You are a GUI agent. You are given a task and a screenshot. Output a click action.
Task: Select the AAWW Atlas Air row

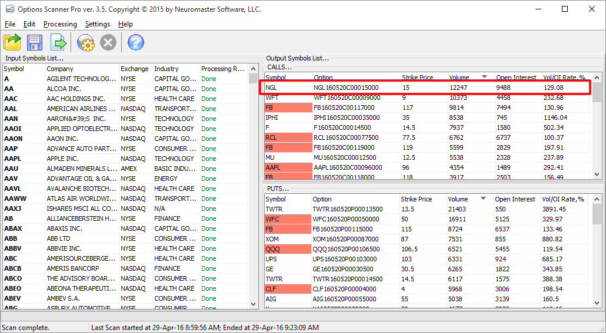point(125,199)
